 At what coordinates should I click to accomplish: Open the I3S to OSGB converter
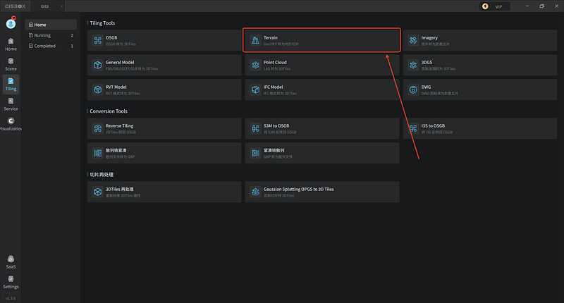pyautogui.click(x=480, y=128)
